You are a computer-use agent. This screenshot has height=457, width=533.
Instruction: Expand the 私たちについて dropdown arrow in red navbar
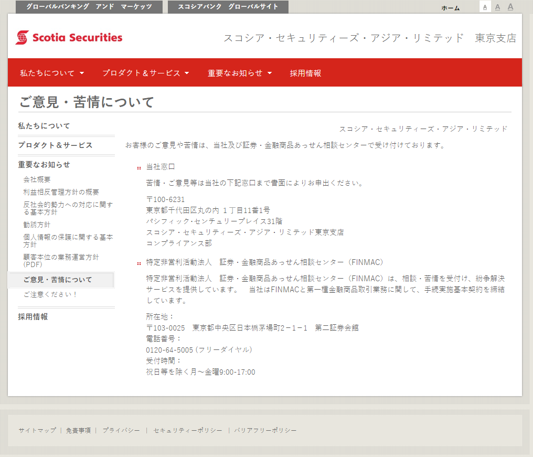point(82,73)
